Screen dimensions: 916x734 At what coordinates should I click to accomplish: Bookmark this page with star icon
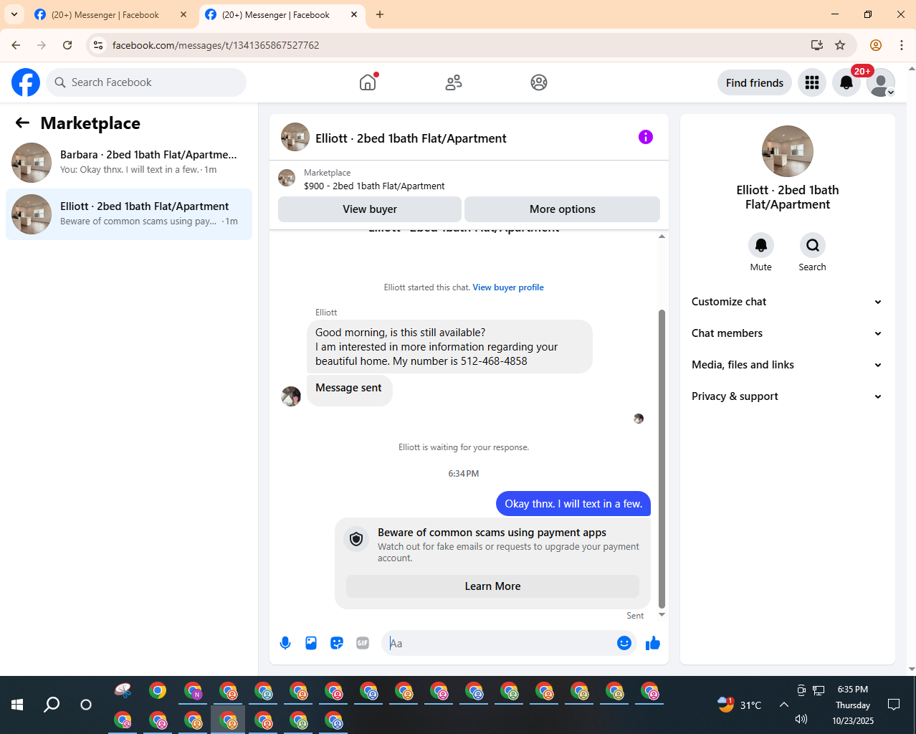(x=840, y=45)
